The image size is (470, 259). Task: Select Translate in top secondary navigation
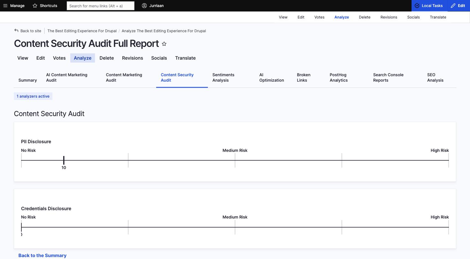[x=438, y=17]
